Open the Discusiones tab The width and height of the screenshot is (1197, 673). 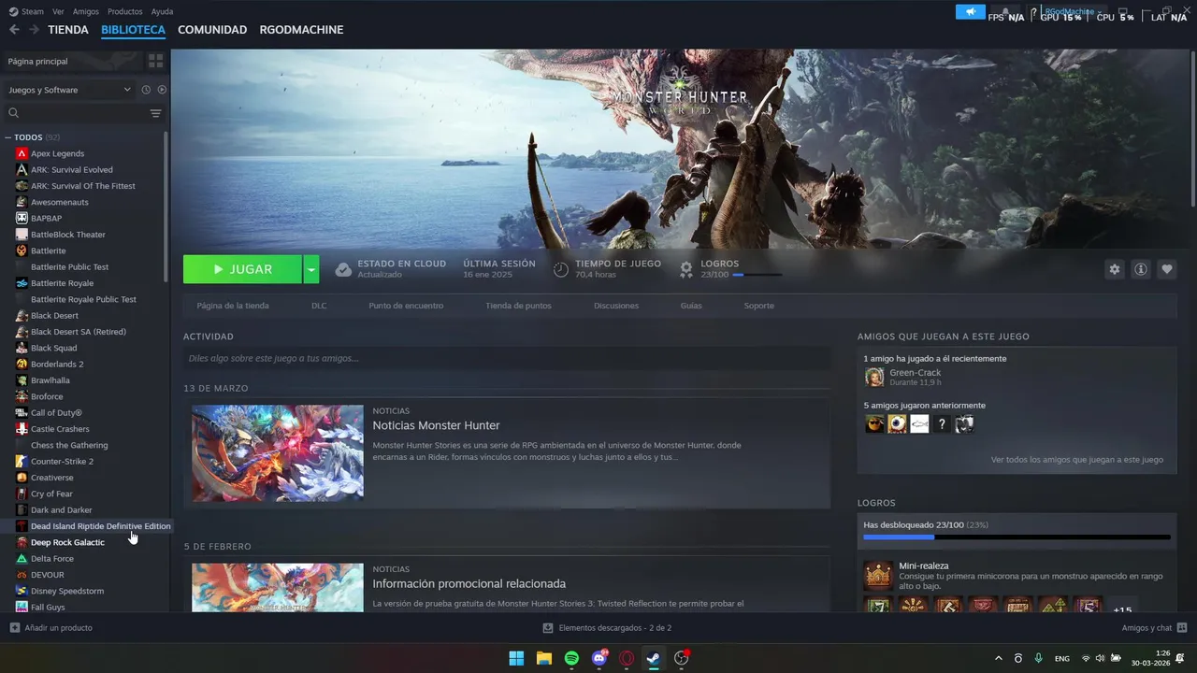click(616, 306)
